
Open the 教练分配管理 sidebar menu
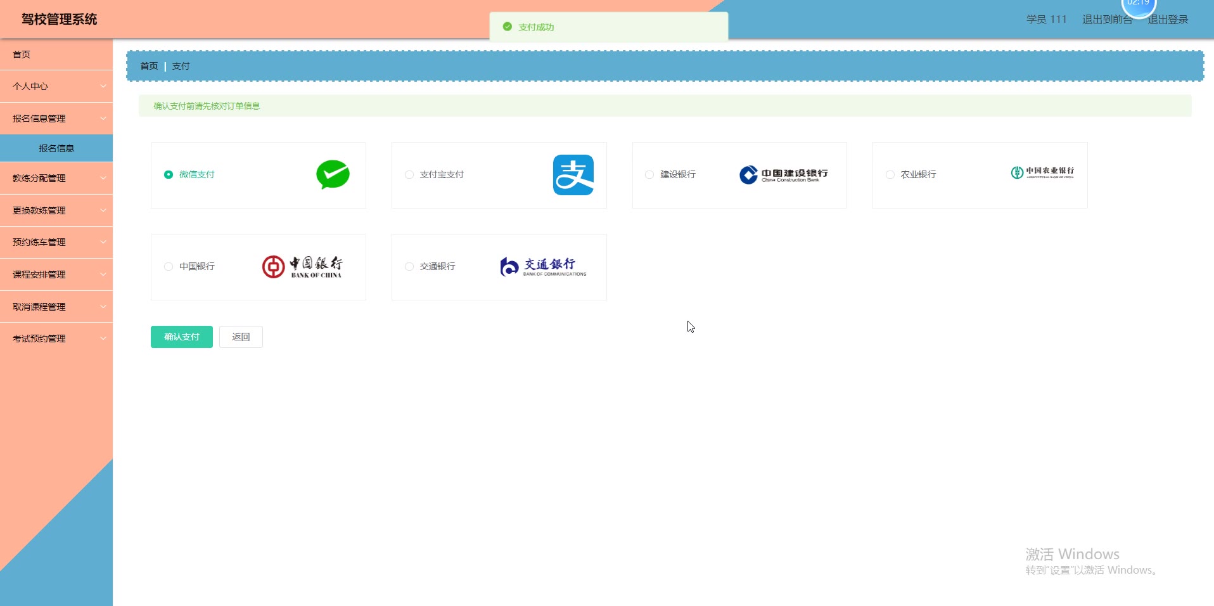56,178
